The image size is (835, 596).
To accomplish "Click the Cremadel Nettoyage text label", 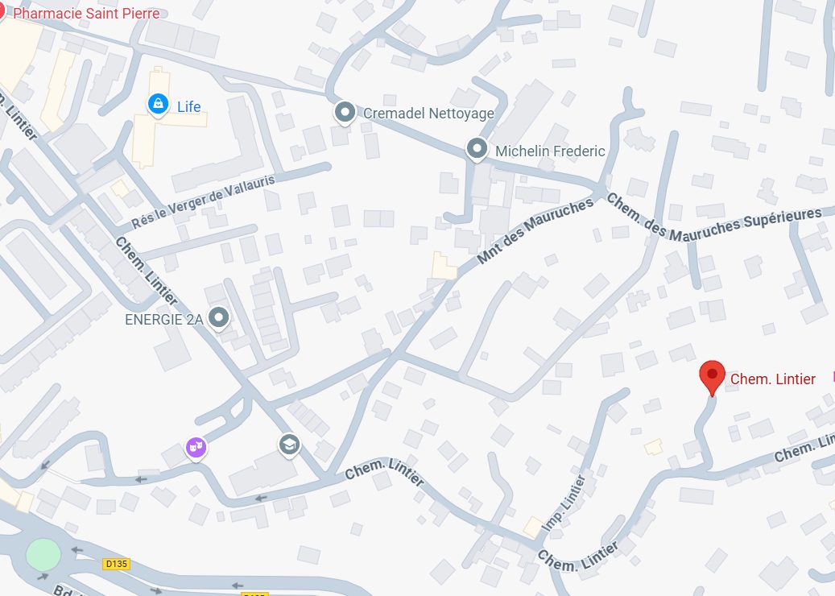I will click(428, 114).
